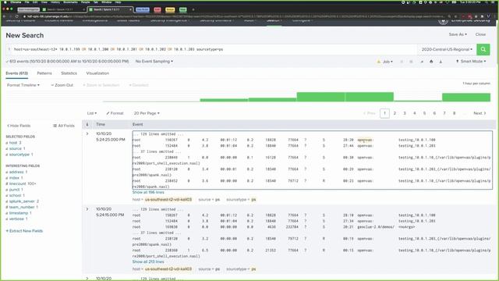Click the address interesting field
This screenshot has height=281, width=499.
tap(16, 172)
